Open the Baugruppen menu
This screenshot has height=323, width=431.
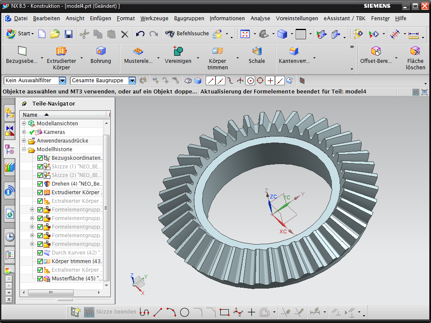189,19
